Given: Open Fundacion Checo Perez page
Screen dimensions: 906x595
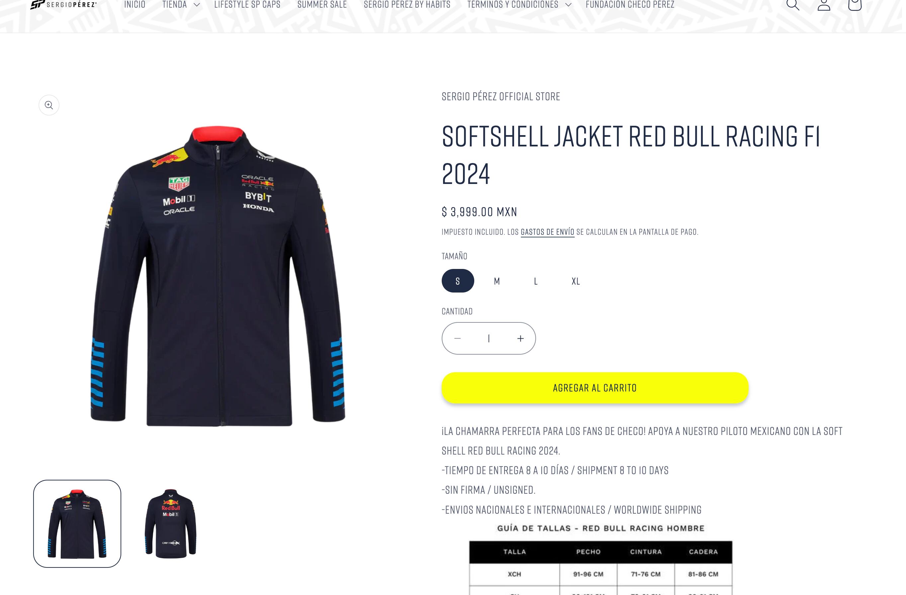Looking at the screenshot, I should (630, 5).
